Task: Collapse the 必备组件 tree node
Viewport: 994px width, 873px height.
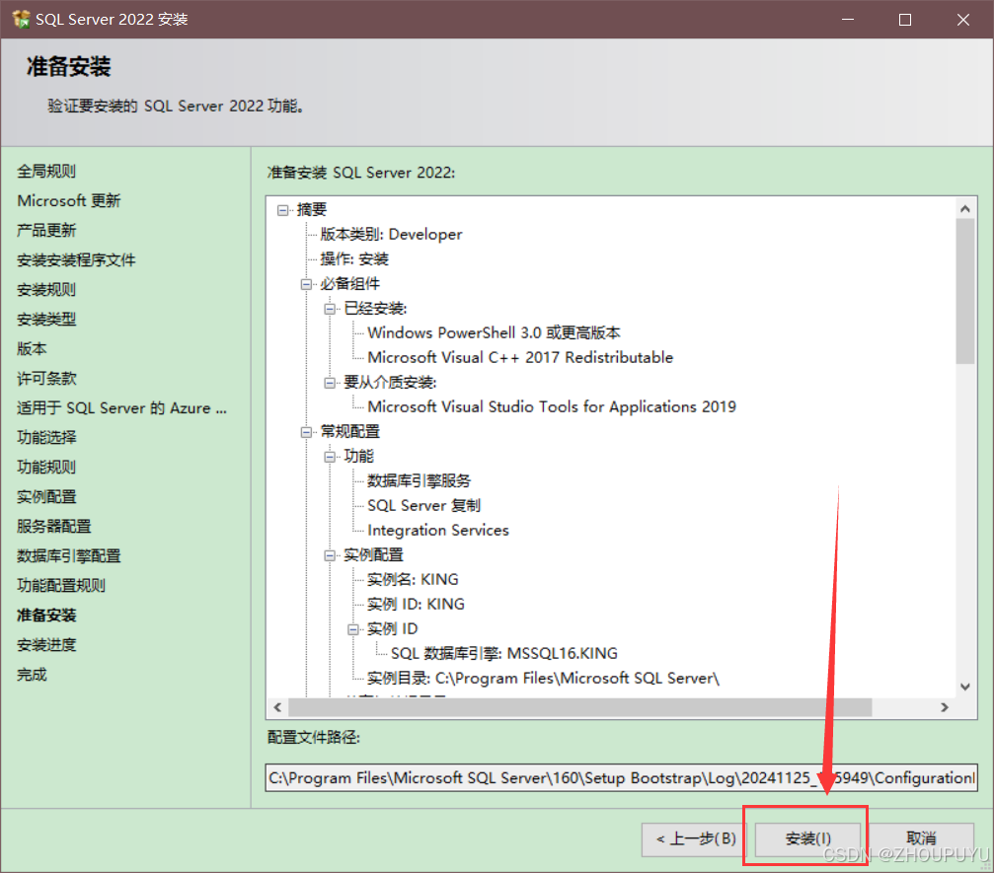Action: 306,284
